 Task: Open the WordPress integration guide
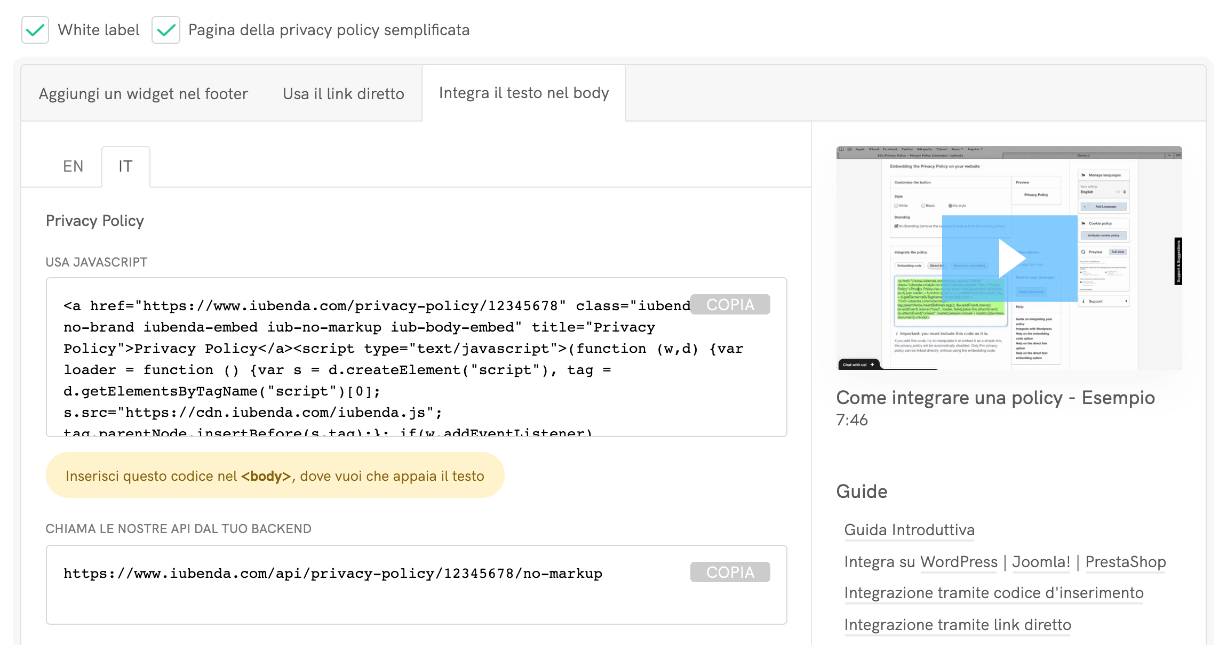pos(958,562)
